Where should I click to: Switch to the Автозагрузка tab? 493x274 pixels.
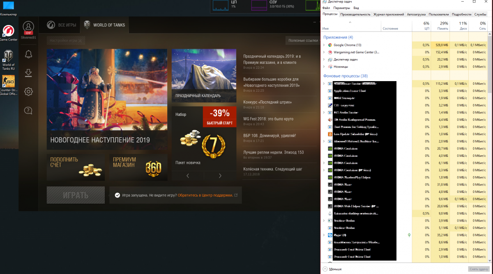tap(417, 14)
